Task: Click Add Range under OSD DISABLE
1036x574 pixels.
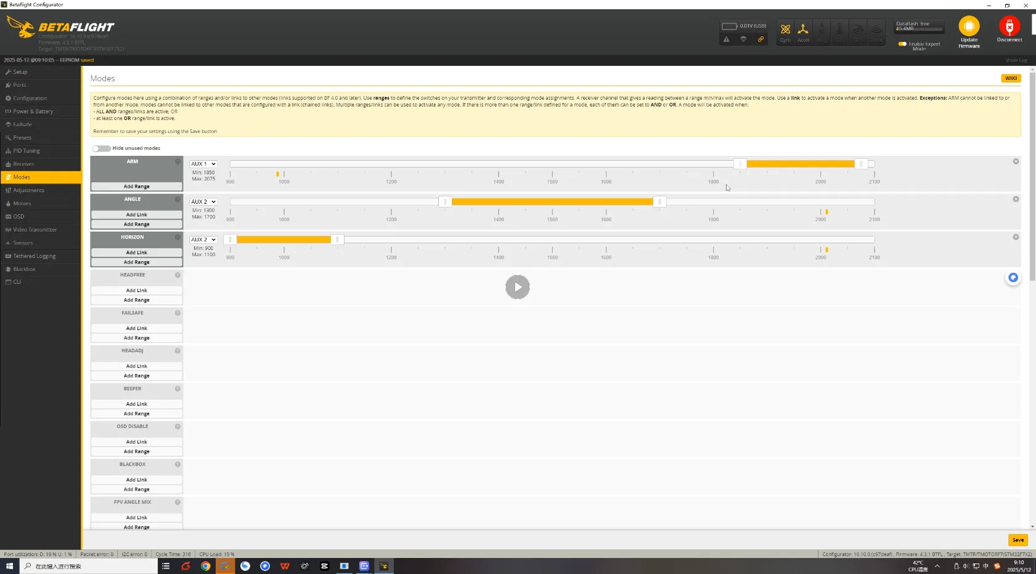Action: point(137,451)
